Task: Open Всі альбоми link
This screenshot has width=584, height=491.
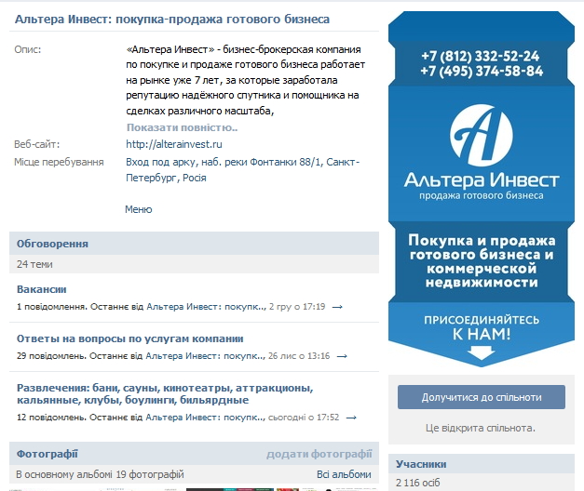Action: [344, 474]
